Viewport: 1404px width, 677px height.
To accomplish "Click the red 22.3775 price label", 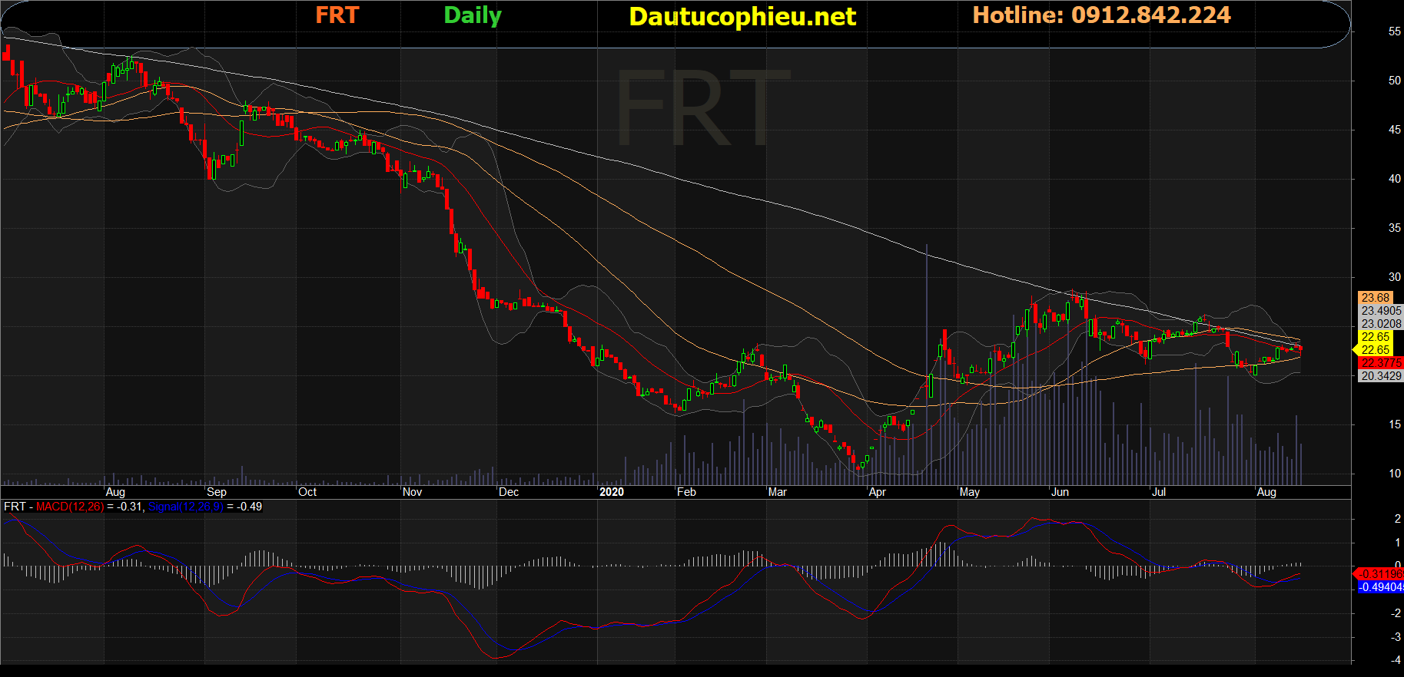I will point(1381,363).
